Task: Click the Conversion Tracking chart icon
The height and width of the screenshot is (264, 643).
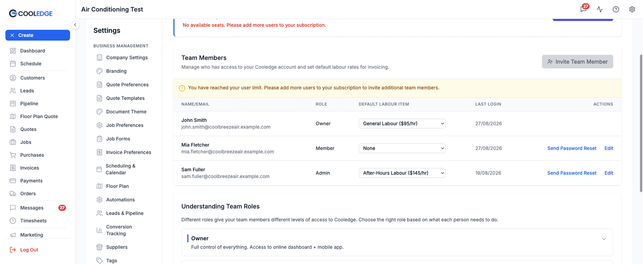Action: click(99, 230)
